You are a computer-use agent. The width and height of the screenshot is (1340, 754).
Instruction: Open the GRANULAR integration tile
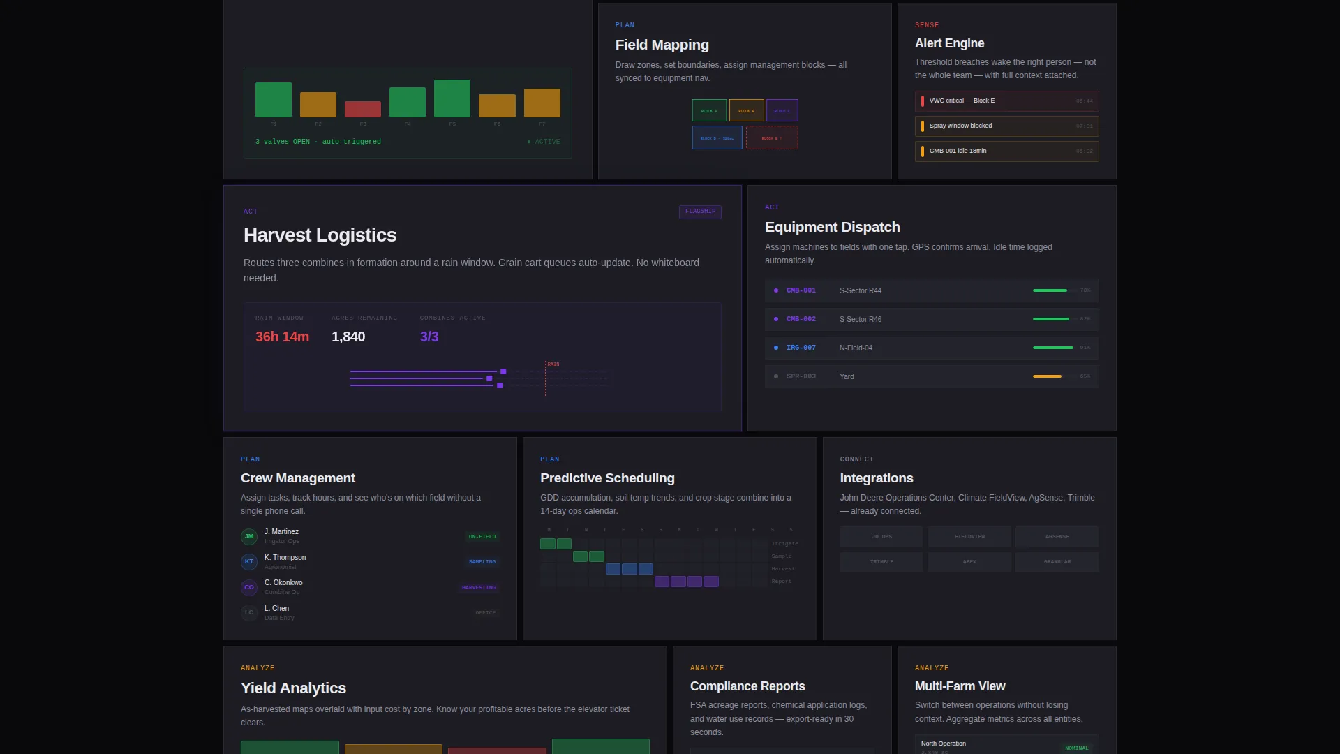1057,562
